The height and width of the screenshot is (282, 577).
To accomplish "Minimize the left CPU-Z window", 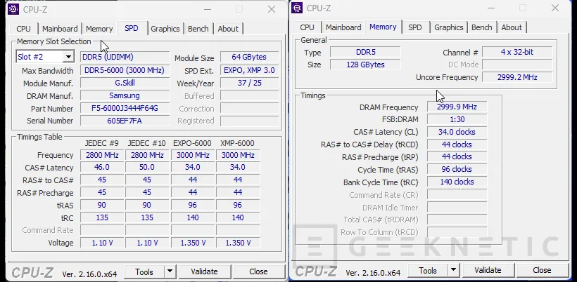I will click(x=207, y=9).
